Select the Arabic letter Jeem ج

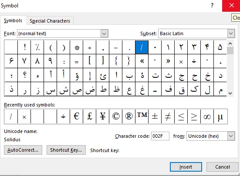pos(181,75)
